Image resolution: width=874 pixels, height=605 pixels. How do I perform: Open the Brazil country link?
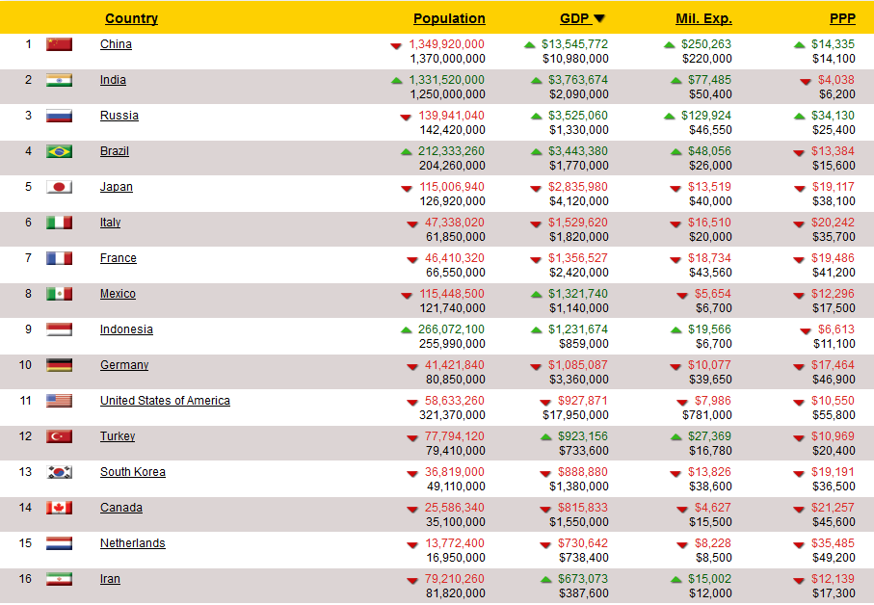click(x=115, y=151)
